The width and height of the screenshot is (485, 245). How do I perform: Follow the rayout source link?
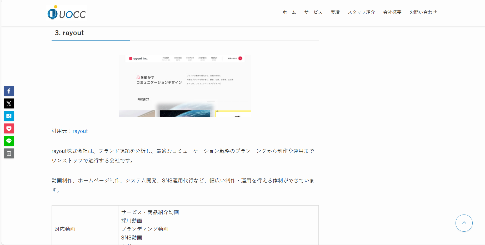(x=80, y=131)
